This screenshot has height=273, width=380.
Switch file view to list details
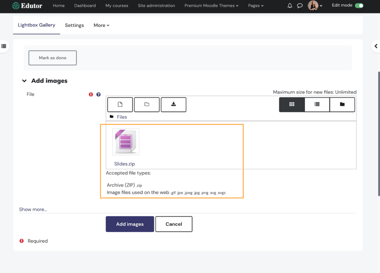point(317,105)
